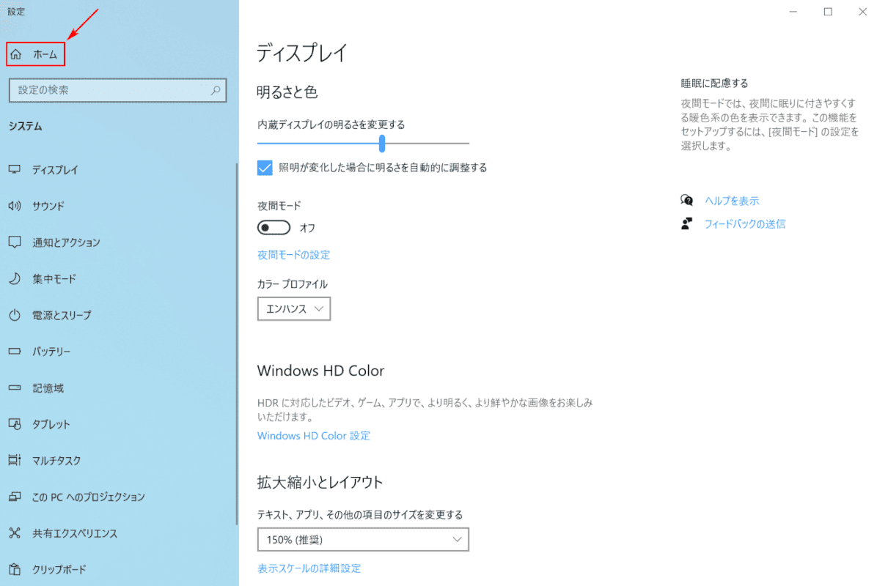Click the search magnifier icon
Screen dimensions: 877x586
pos(216,90)
